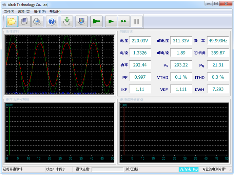Open the 选项(O) menu
The image size is (234, 175).
[24, 12]
